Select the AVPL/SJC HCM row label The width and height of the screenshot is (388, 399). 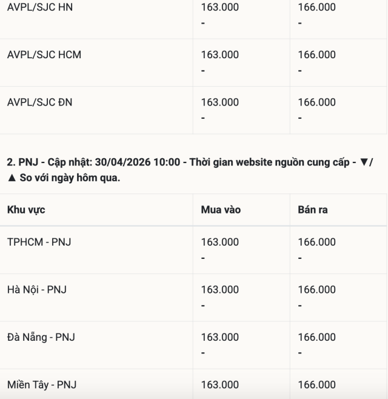click(44, 55)
